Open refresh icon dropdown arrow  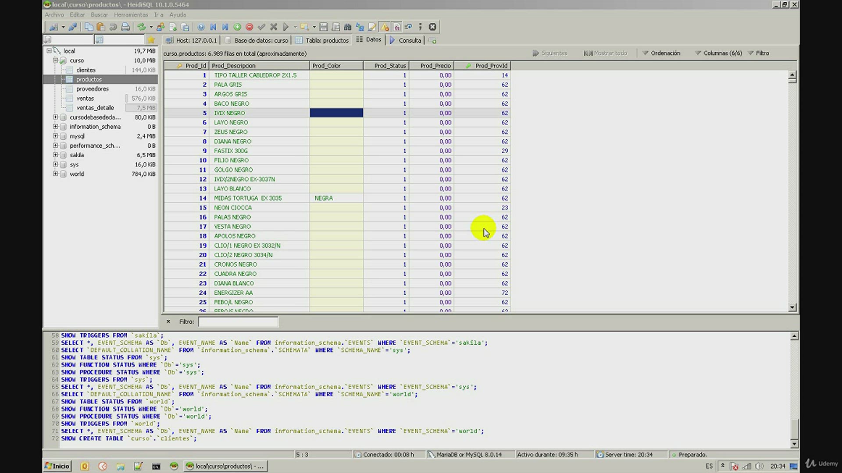point(151,27)
